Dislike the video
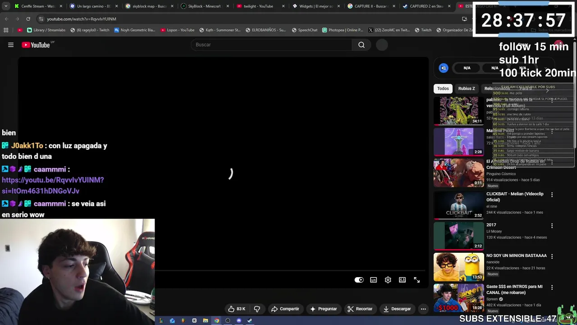This screenshot has width=577, height=325. click(257, 309)
